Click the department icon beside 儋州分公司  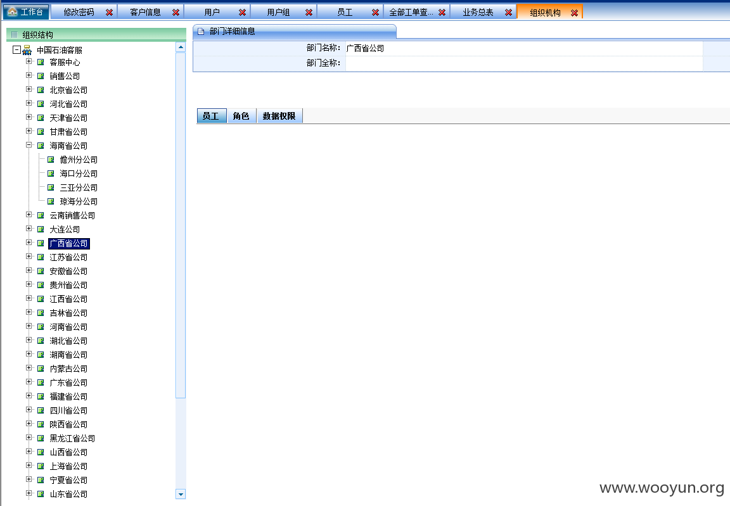(51, 160)
